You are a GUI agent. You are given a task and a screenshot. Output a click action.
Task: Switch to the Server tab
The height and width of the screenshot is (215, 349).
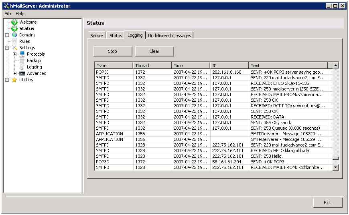click(x=97, y=36)
